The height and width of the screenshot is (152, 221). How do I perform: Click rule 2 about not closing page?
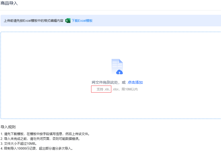point(40,139)
